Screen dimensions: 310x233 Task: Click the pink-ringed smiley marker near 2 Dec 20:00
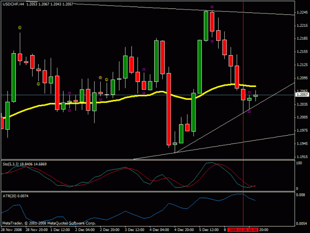click(100, 78)
